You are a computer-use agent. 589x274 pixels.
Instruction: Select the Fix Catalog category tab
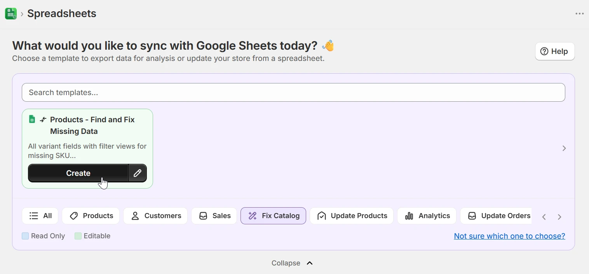(274, 216)
